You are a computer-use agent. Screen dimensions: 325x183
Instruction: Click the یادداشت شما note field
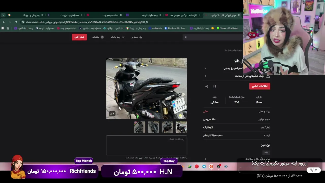tap(147, 145)
